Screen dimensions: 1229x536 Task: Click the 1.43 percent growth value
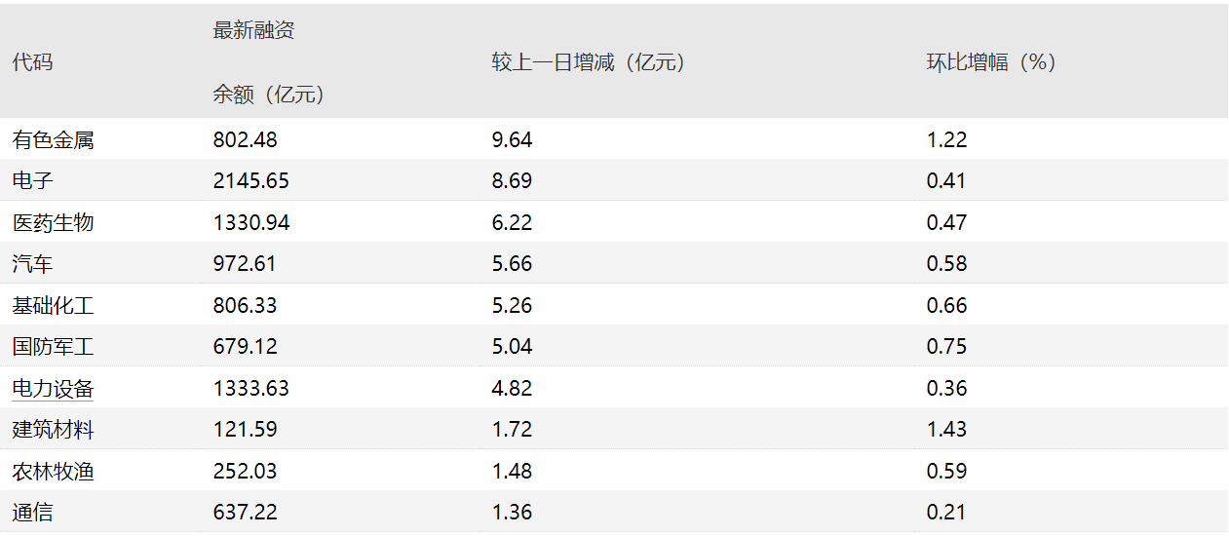946,430
